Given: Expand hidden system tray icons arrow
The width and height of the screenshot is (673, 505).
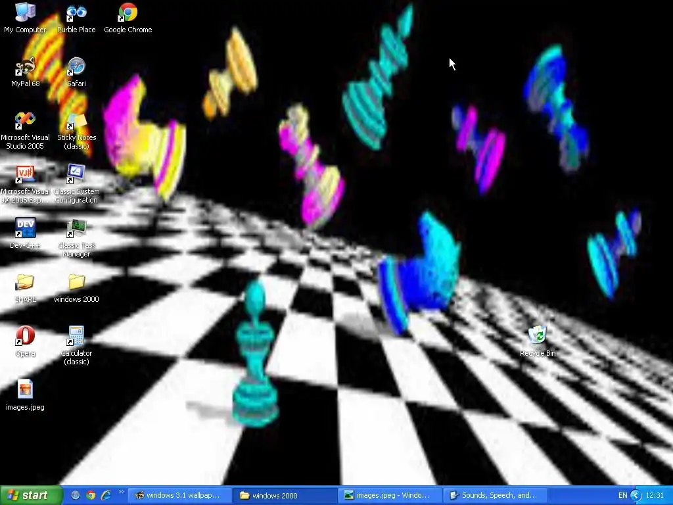Looking at the screenshot, I should 636,496.
